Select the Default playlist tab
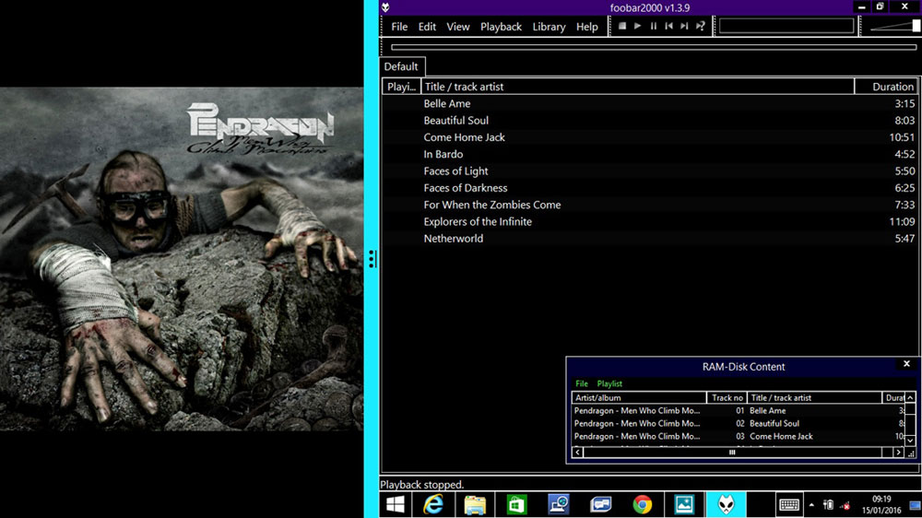 tap(401, 66)
